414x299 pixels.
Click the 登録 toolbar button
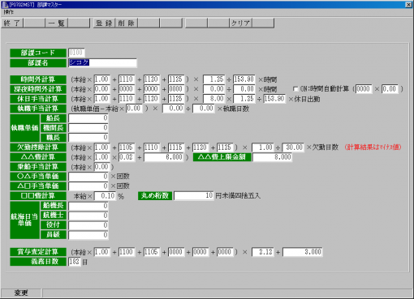105,23
